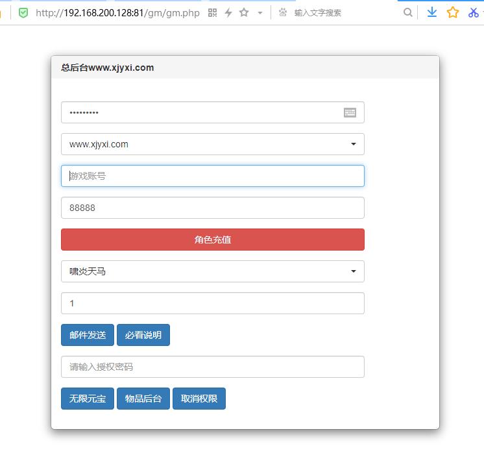Click the 请输入授权密码 field

[x=212, y=367]
